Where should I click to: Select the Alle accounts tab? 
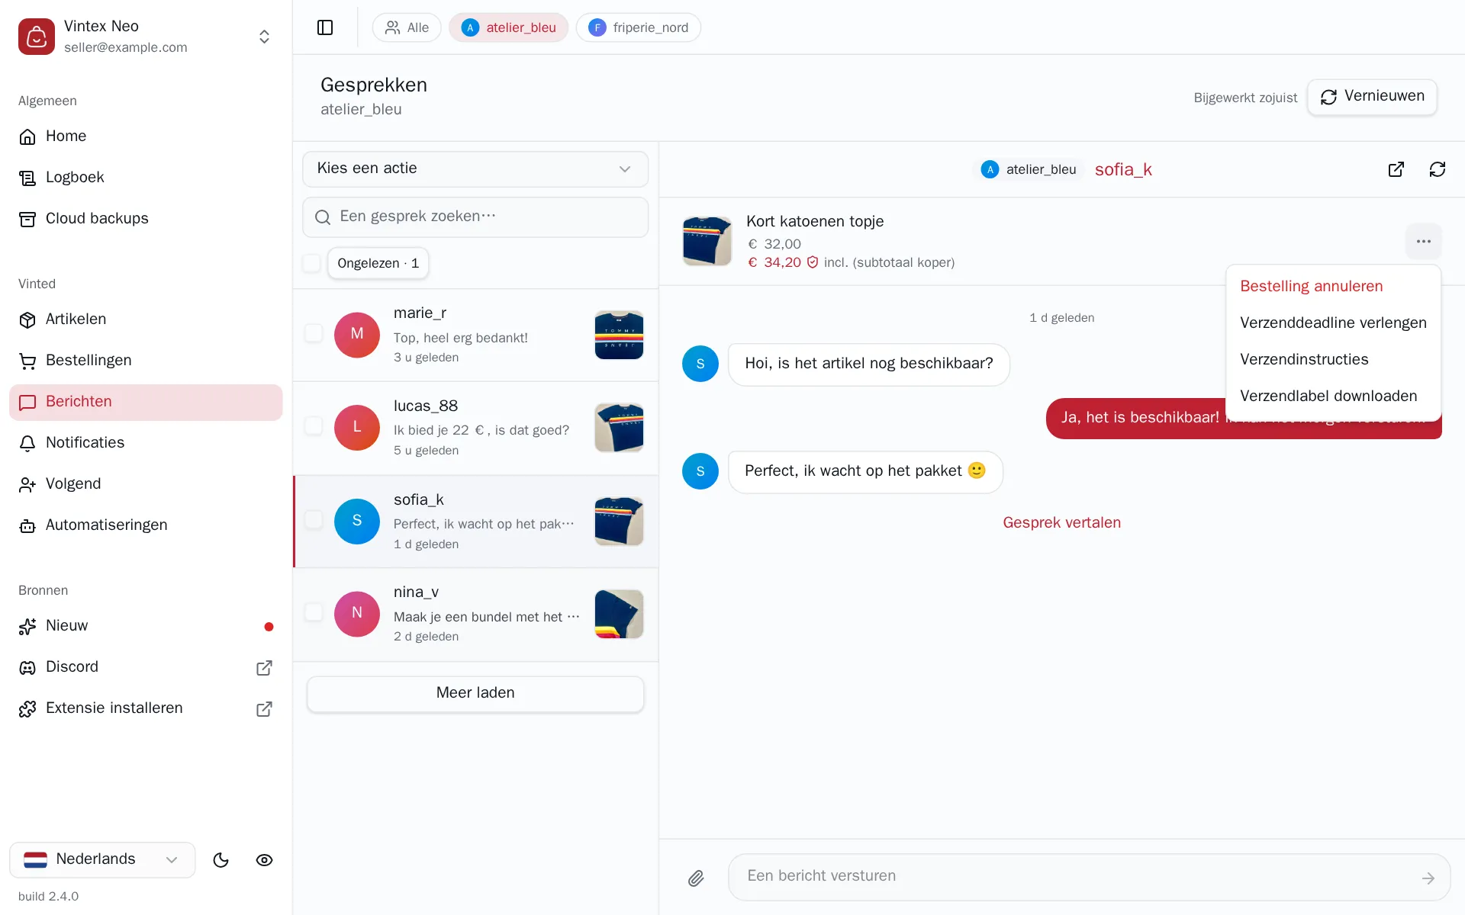(x=407, y=27)
